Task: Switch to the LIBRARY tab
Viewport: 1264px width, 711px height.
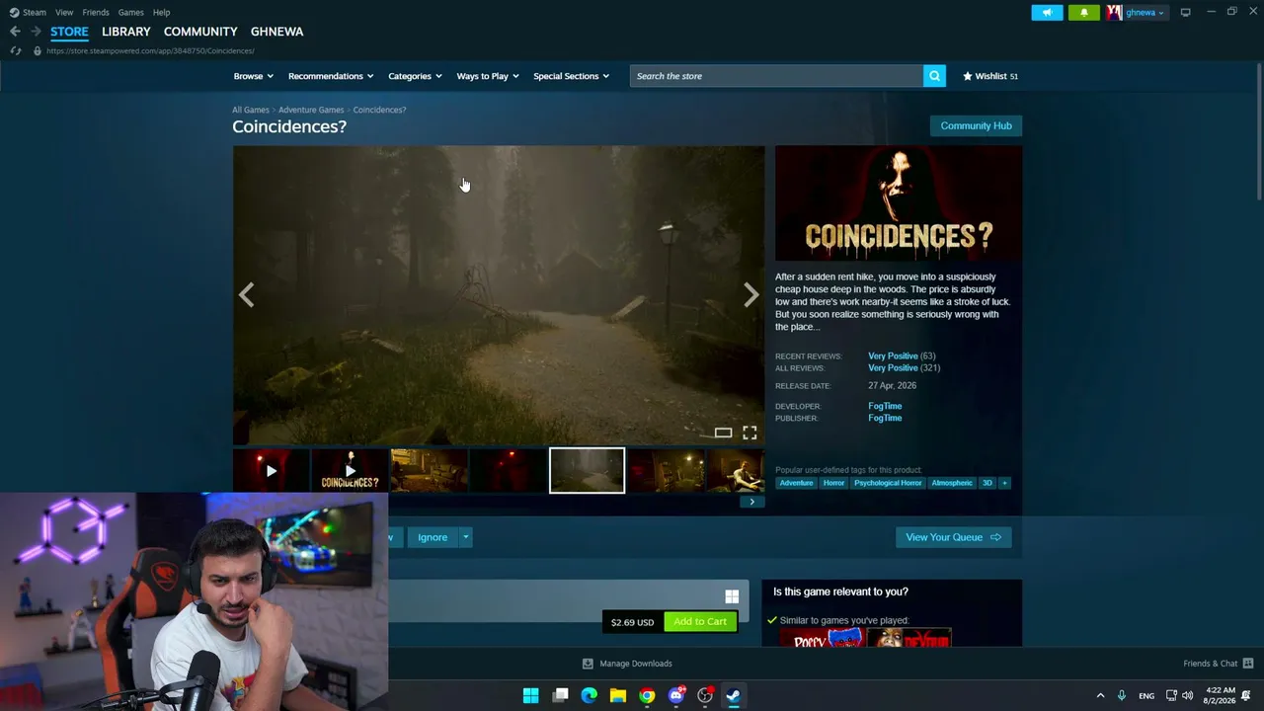Action: pyautogui.click(x=126, y=32)
